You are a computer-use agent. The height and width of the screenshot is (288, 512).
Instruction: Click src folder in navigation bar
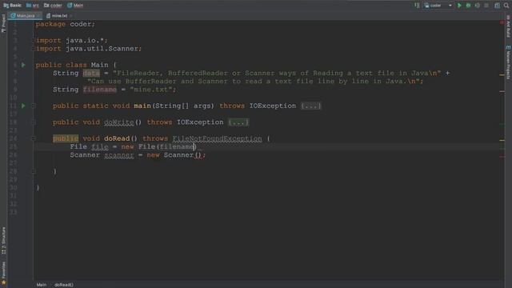coord(33,6)
